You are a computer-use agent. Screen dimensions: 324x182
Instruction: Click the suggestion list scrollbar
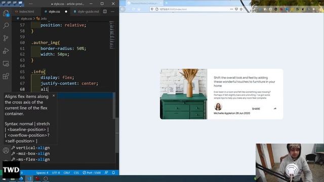point(114,106)
